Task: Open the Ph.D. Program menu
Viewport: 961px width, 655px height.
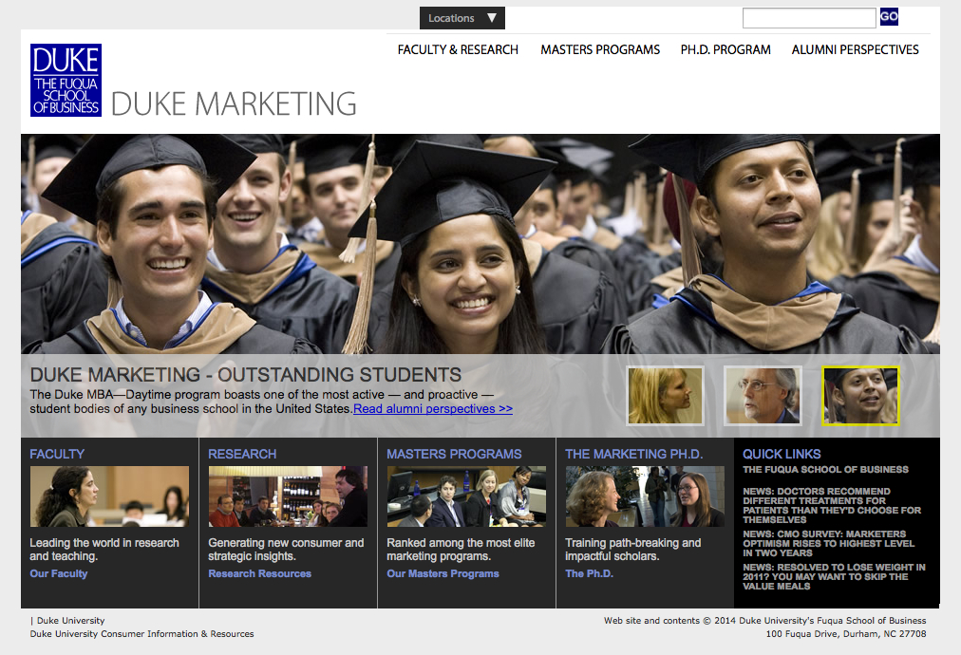Action: pyautogui.click(x=725, y=49)
